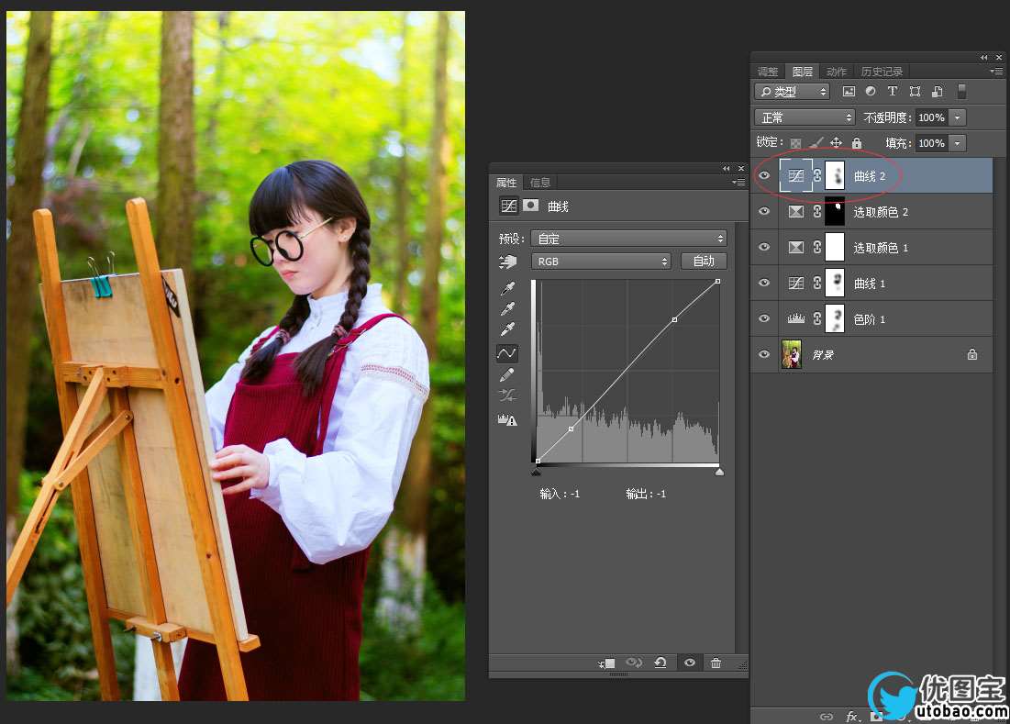This screenshot has height=724, width=1010.
Task: Open the 正常 blend mode dropdown
Action: point(805,117)
